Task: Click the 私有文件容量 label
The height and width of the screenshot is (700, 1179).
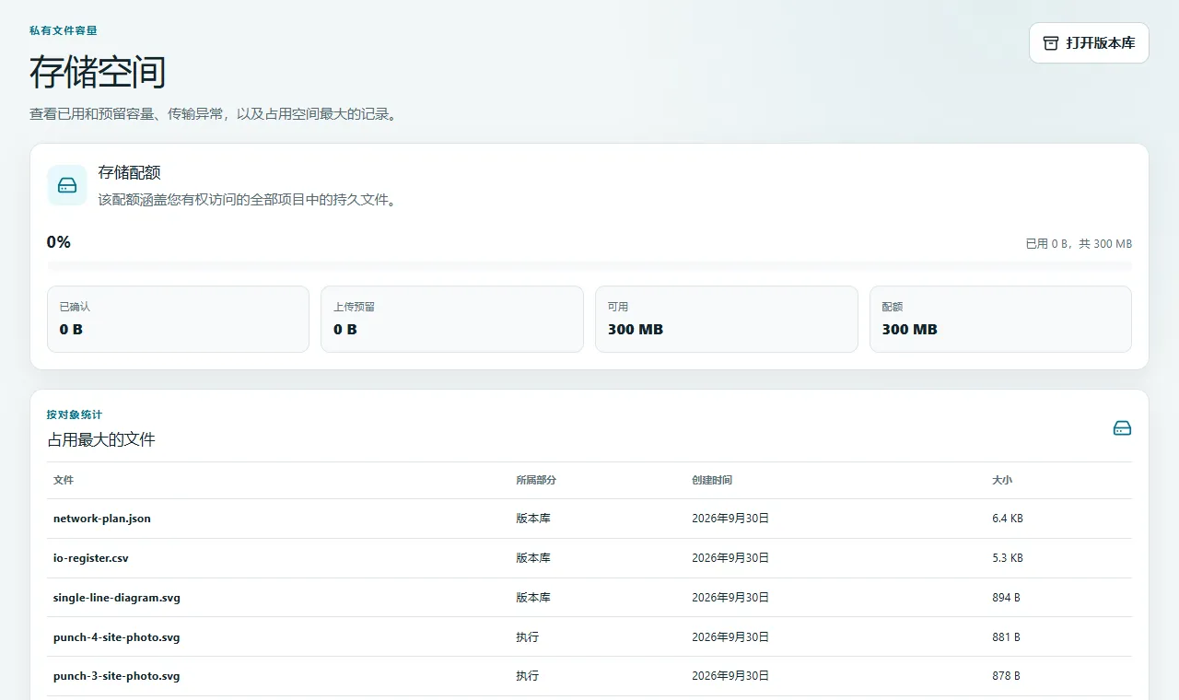Action: 64,30
